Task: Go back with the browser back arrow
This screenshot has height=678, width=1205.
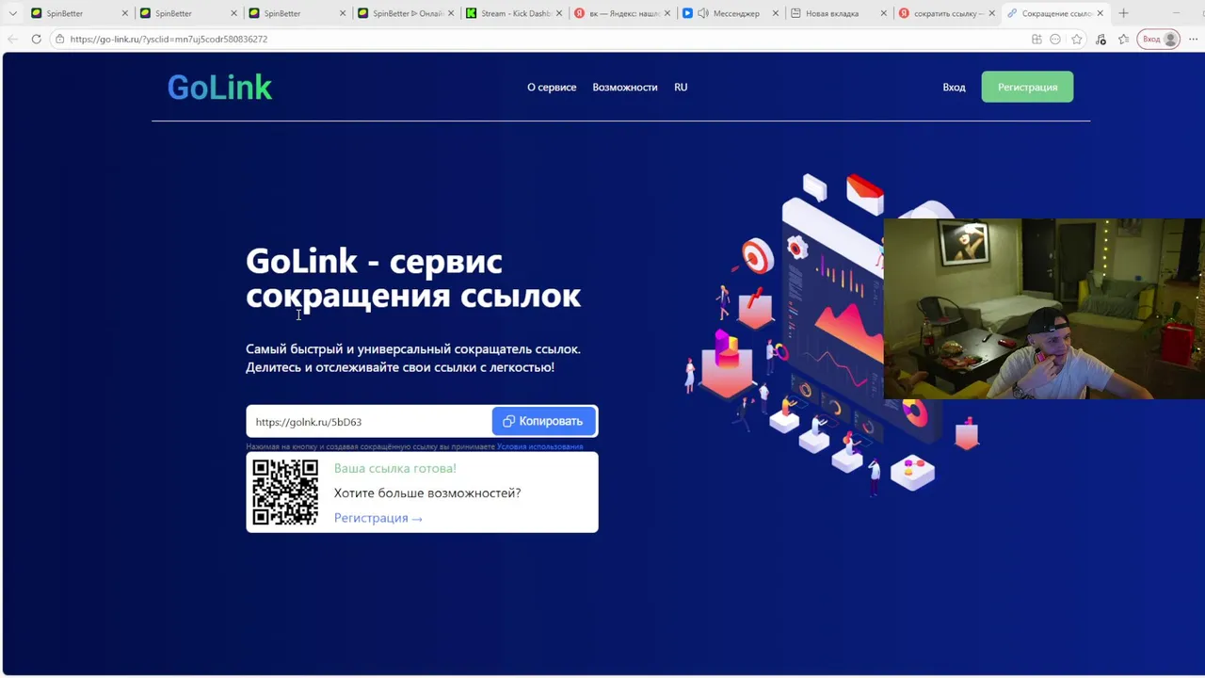Action: pos(12,39)
